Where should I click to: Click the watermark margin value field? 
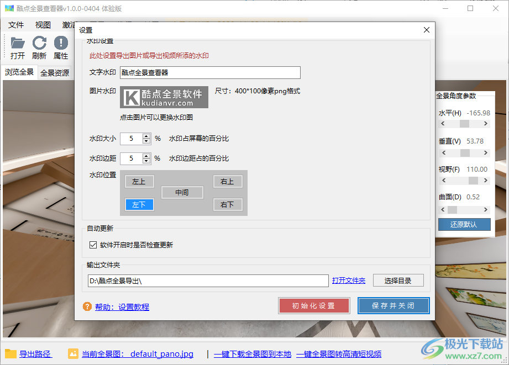coord(132,158)
